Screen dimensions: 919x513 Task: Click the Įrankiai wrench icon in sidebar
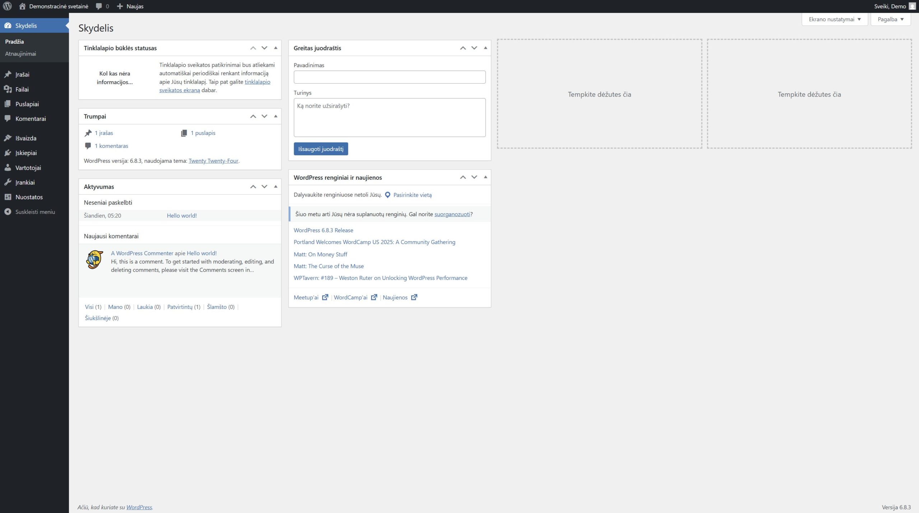(8, 182)
